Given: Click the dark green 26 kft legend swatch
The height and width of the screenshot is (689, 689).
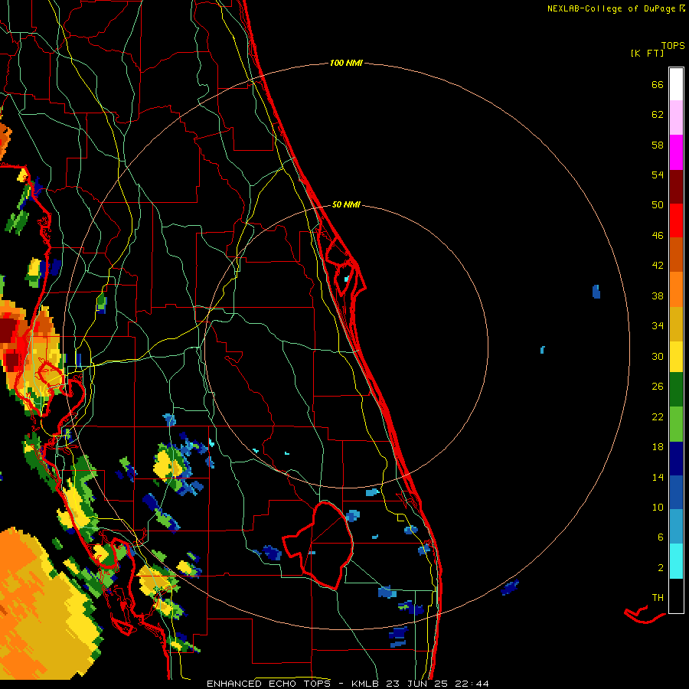Looking at the screenshot, I should point(676,390).
